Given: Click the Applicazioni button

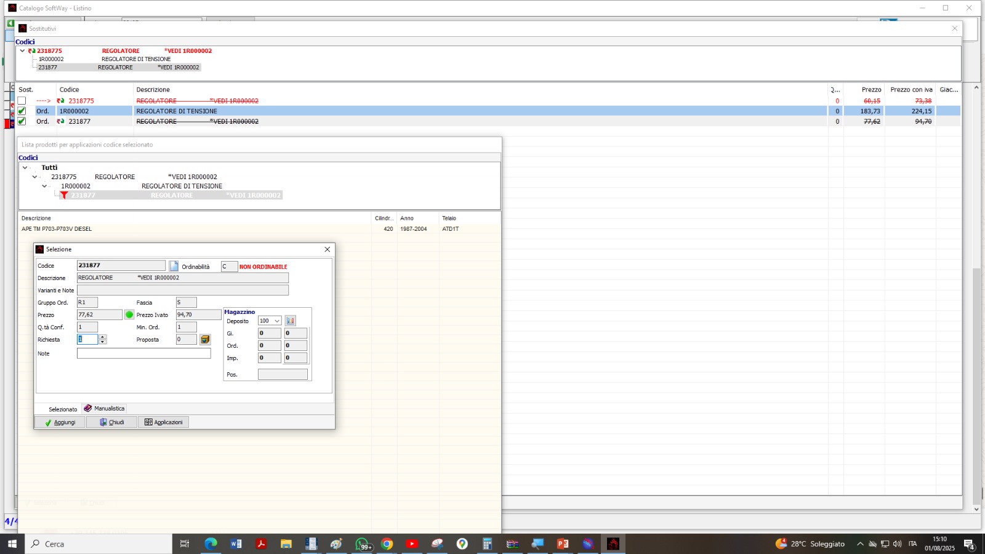Looking at the screenshot, I should (163, 422).
